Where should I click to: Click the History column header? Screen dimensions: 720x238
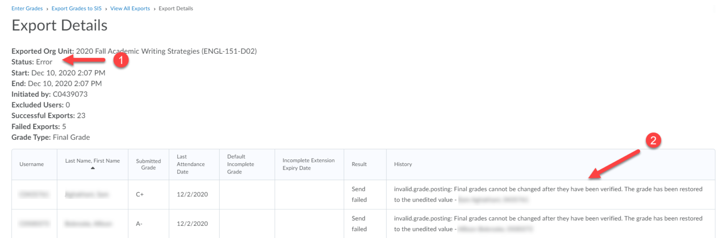tap(403, 164)
